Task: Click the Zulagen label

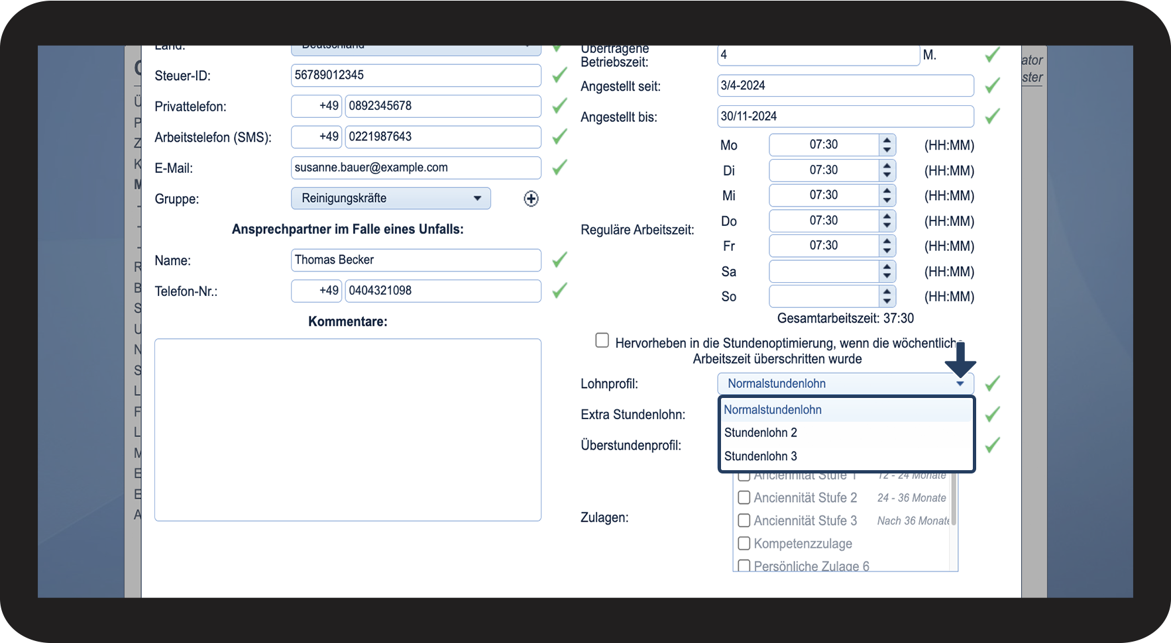Action: point(604,518)
